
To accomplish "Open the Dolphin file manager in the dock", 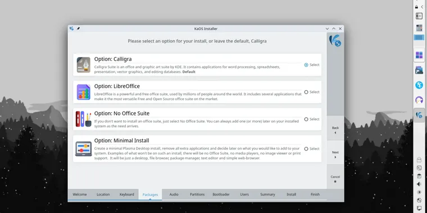I will [419, 70].
